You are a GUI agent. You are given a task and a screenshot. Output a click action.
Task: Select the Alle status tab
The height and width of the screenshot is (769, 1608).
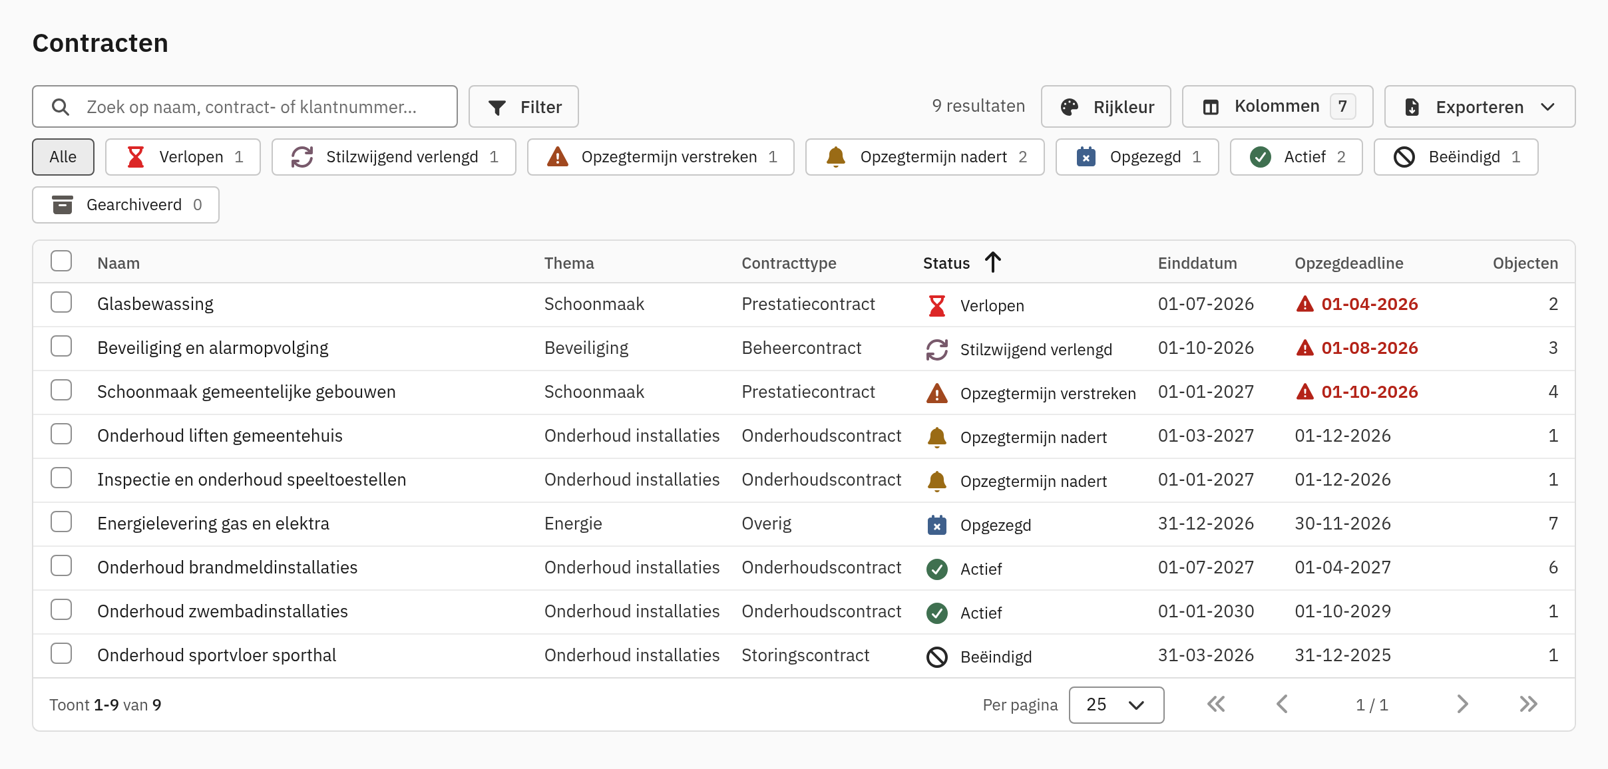63,157
